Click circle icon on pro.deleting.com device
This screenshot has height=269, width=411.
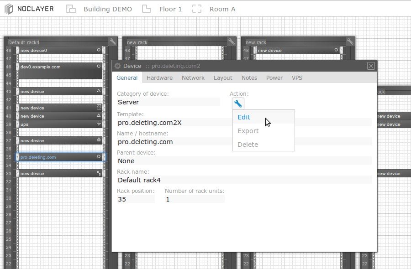click(99, 156)
